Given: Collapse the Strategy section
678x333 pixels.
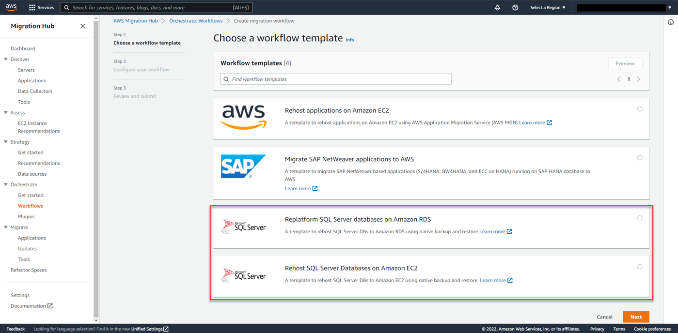Looking at the screenshot, I should point(6,142).
